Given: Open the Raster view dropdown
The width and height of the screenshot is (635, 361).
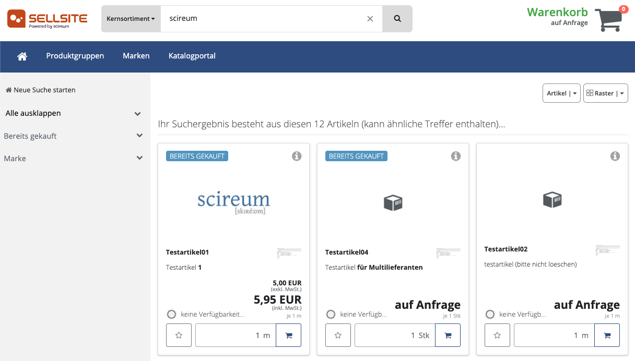Looking at the screenshot, I should 605,93.
